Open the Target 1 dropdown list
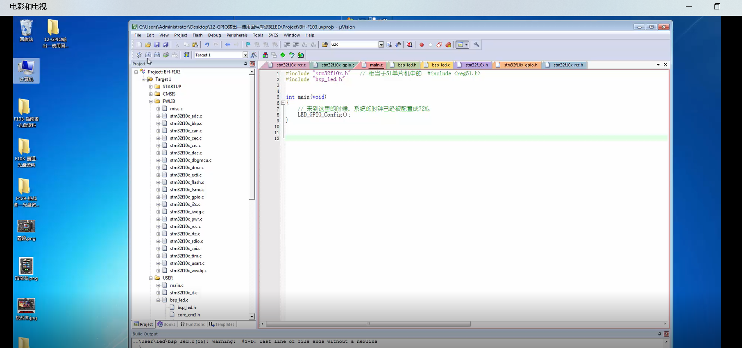This screenshot has width=742, height=348. [x=245, y=55]
